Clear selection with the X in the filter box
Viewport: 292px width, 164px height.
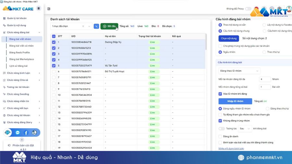[x=83, y=26]
